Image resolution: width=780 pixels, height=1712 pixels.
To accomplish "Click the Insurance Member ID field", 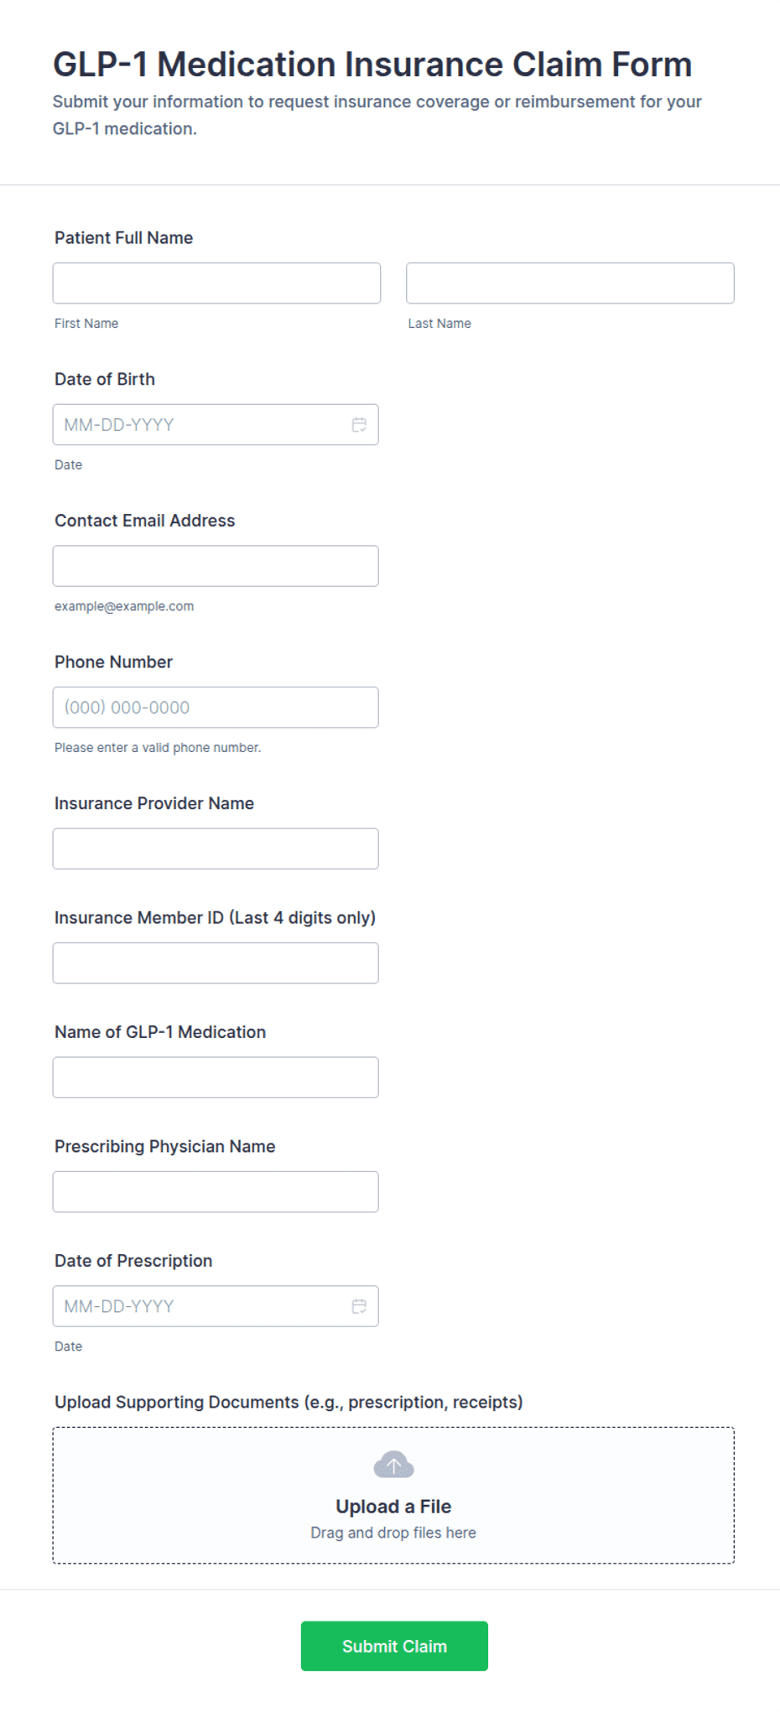I will (x=216, y=963).
